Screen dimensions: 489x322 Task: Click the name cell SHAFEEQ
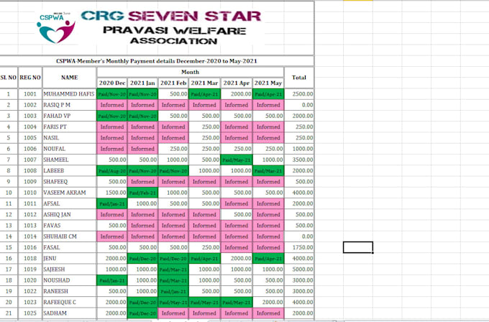[x=69, y=182]
